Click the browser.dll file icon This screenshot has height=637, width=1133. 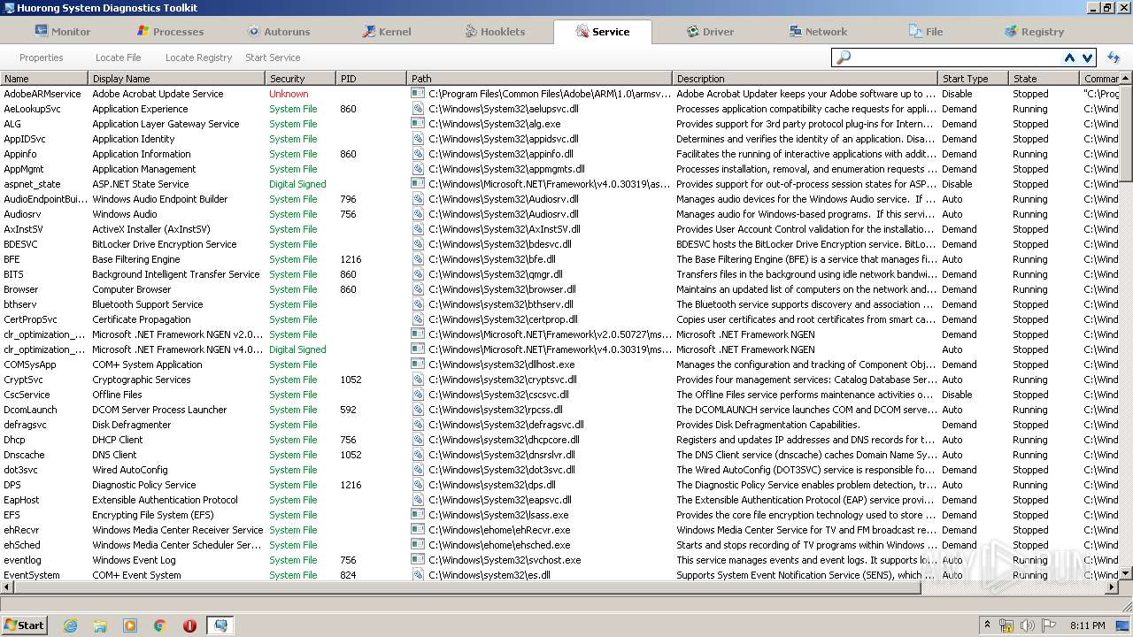(418, 289)
